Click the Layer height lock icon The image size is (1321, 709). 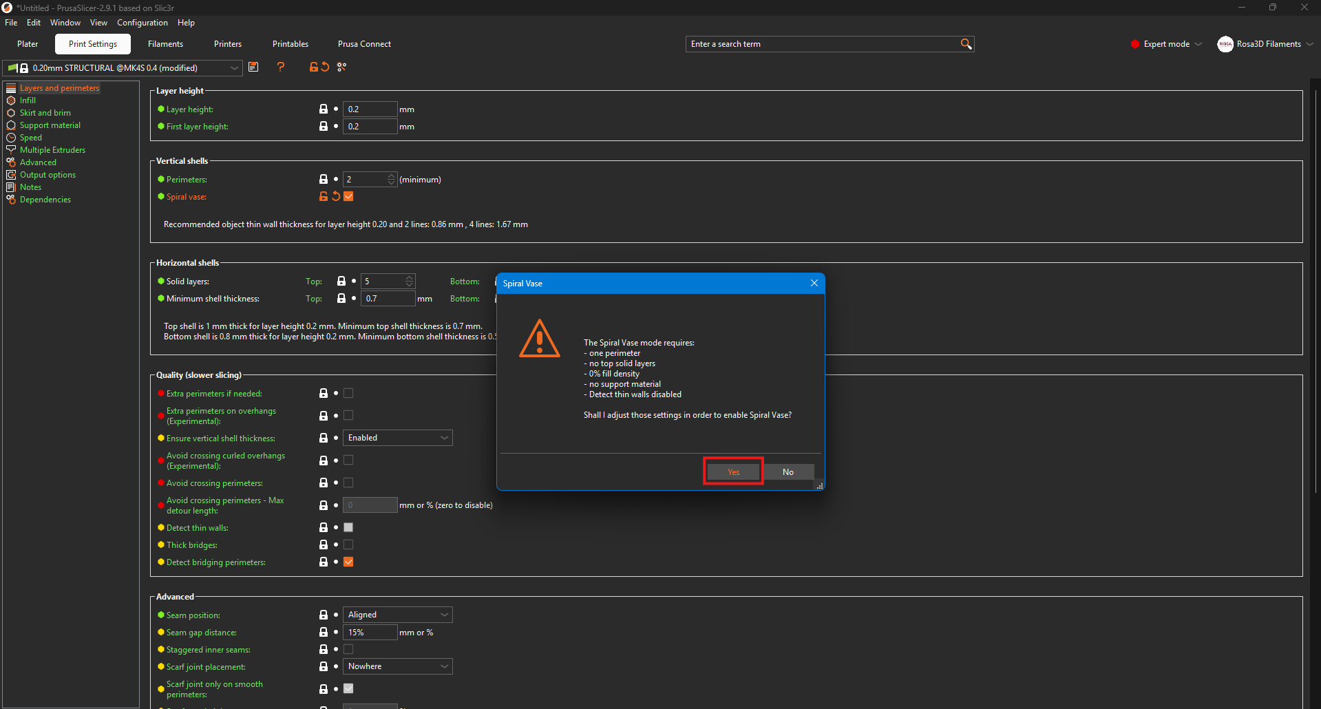324,109
